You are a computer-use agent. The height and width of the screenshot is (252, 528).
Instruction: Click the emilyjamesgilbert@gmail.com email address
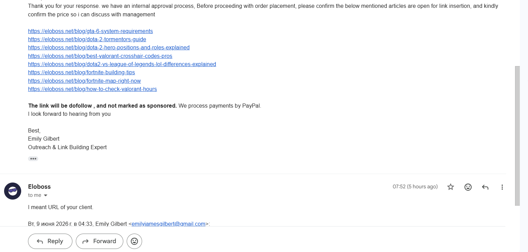pyautogui.click(x=169, y=224)
